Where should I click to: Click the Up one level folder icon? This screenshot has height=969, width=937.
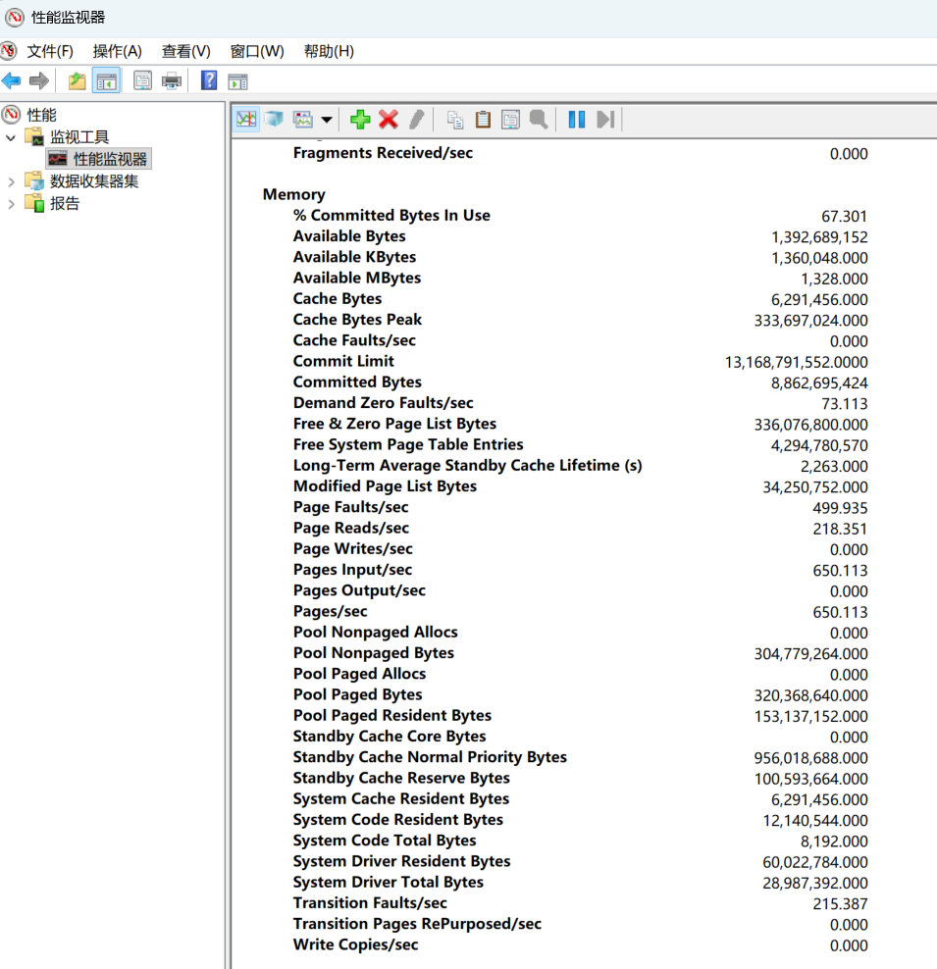78,81
